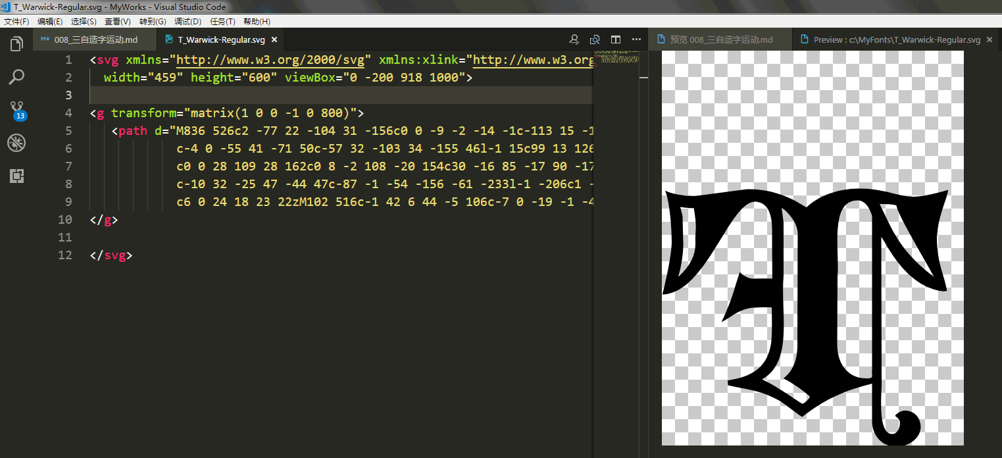Split the editor using the split icon
The image size is (1002, 458).
(x=616, y=39)
